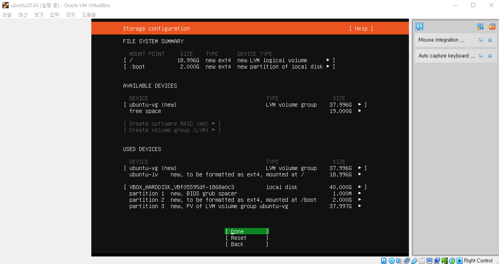Open the 도움말 menu
The image size is (499, 264).
tap(89, 15)
